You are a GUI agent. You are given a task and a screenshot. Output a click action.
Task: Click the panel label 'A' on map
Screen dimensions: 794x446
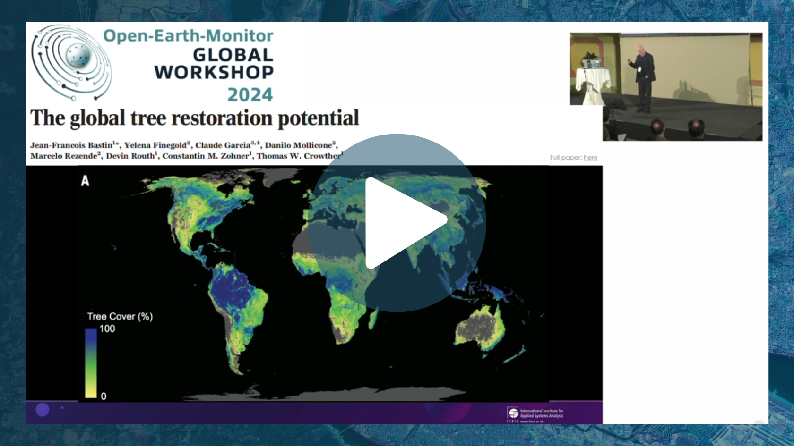point(85,181)
